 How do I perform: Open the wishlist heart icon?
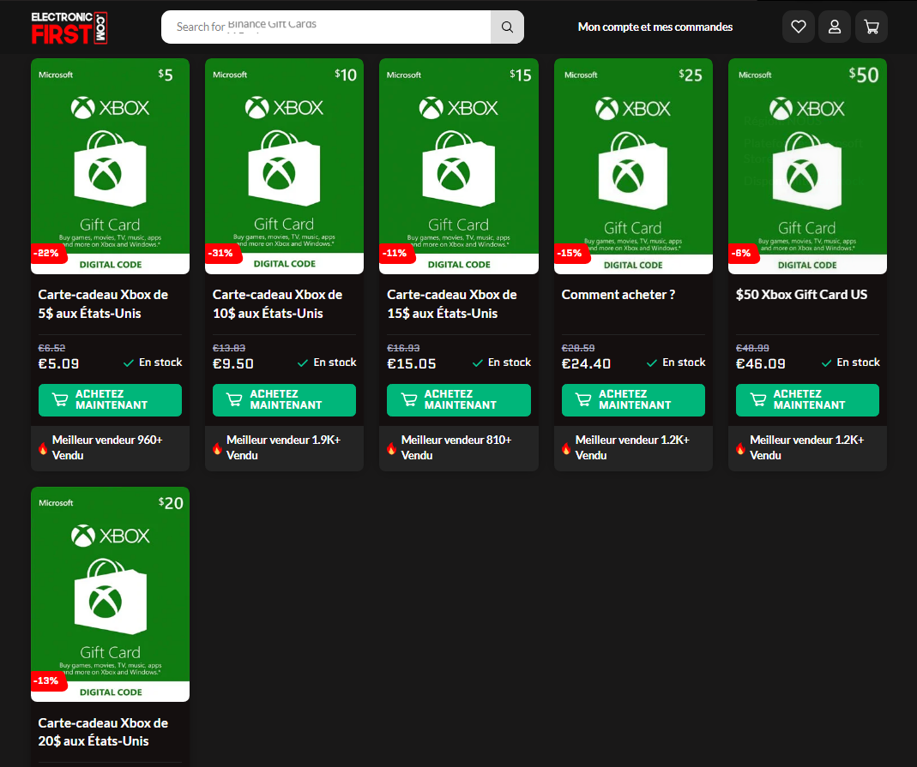(x=799, y=27)
